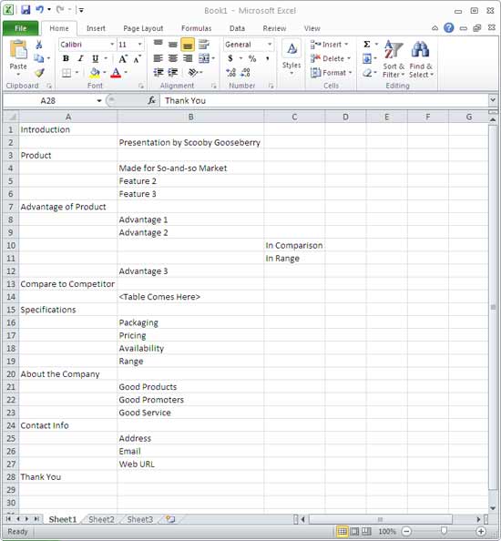Toggle the Bottom Align button

(x=188, y=45)
